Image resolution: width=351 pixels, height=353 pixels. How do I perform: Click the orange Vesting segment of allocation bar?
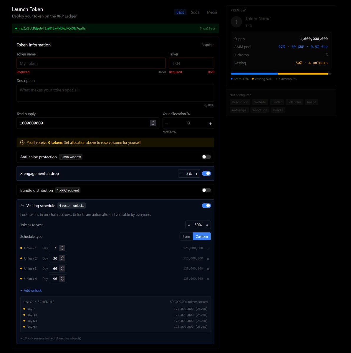point(303,74)
